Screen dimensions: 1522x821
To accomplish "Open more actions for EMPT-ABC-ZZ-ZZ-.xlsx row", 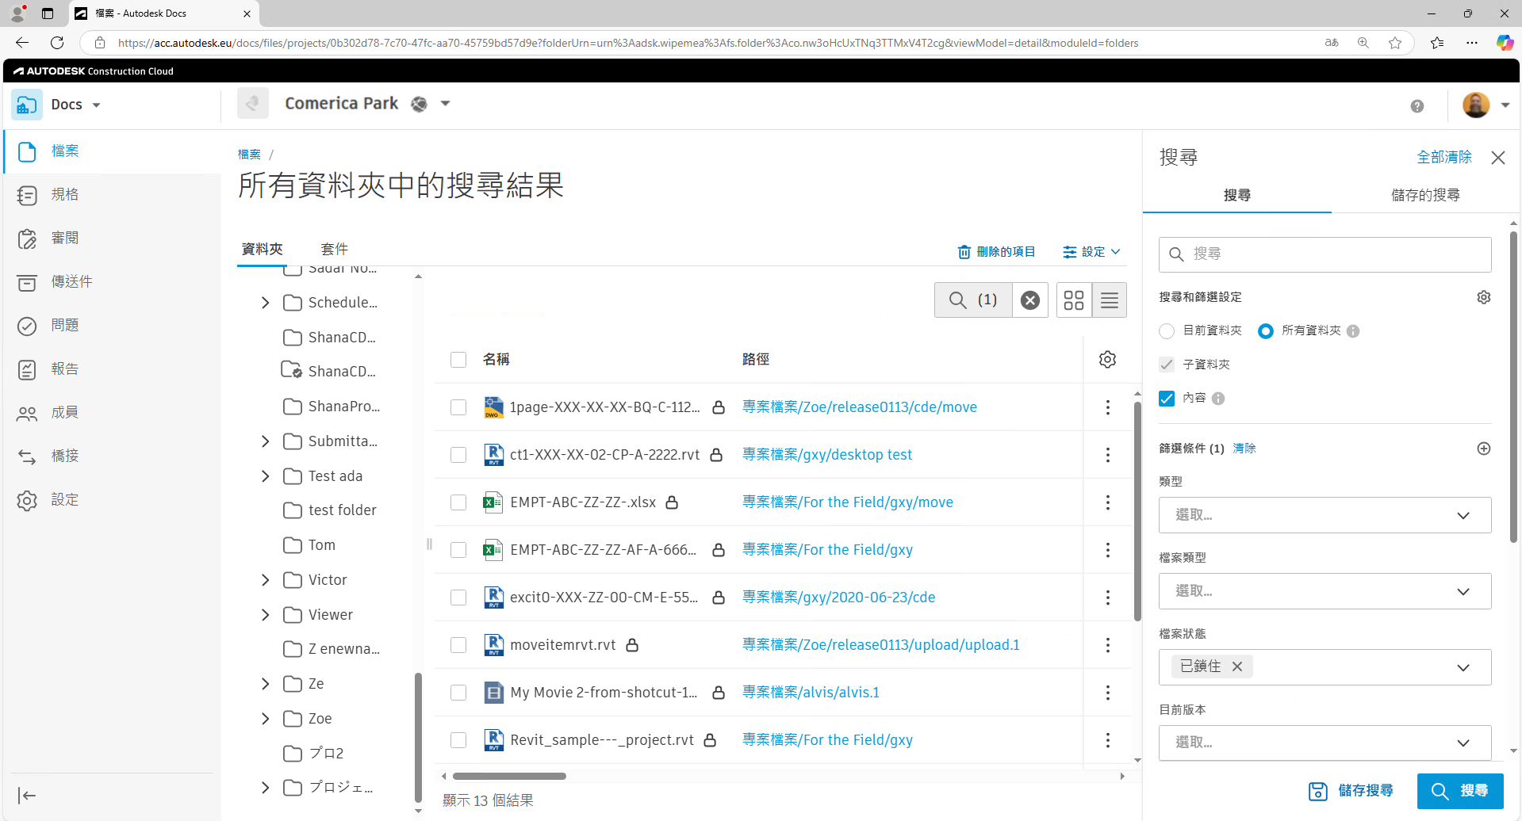I will (x=1108, y=502).
